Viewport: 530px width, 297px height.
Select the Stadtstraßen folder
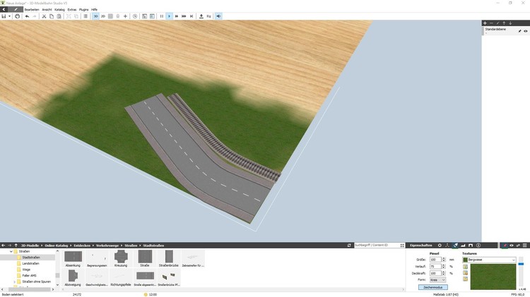pyautogui.click(x=31, y=257)
